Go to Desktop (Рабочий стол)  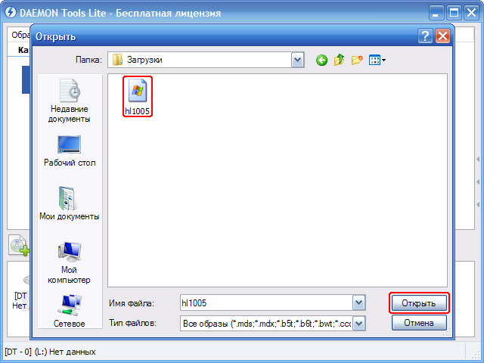click(70, 150)
